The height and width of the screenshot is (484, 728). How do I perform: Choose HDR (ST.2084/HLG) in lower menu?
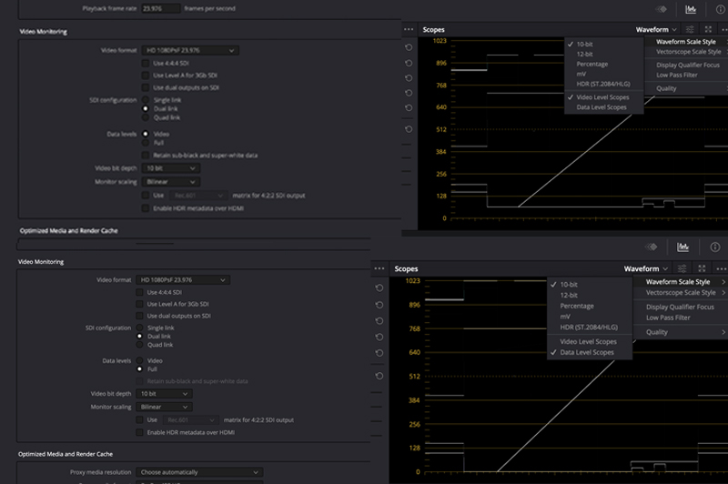pos(590,328)
